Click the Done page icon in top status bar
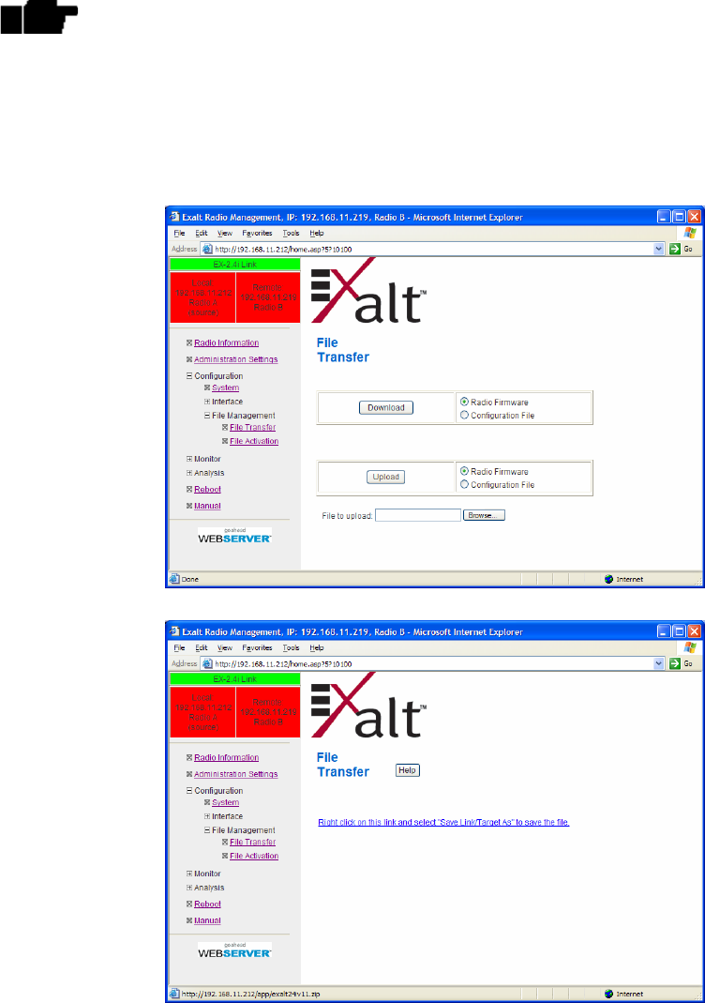705x1003 pixels. click(174, 579)
